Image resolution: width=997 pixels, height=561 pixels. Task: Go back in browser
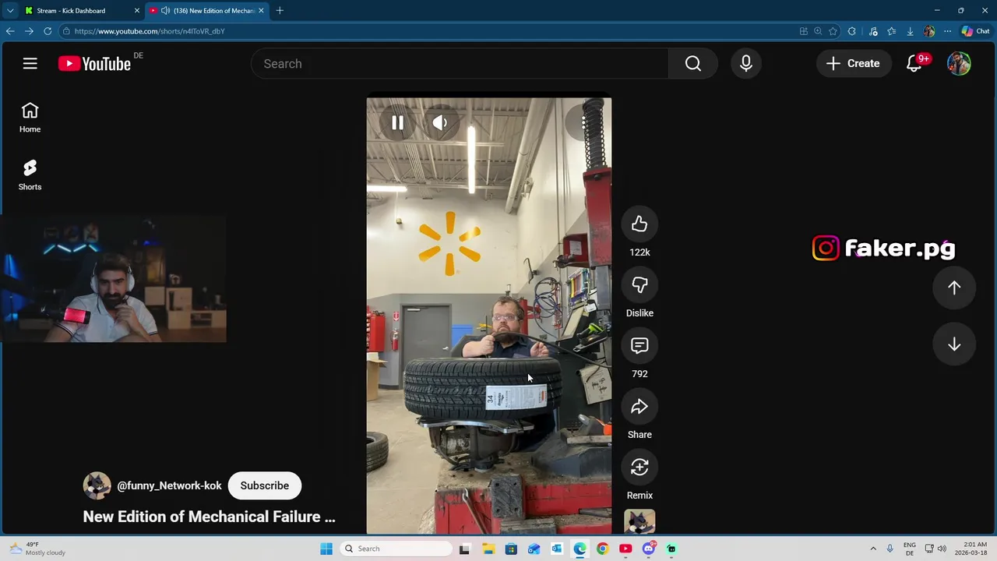click(x=10, y=31)
